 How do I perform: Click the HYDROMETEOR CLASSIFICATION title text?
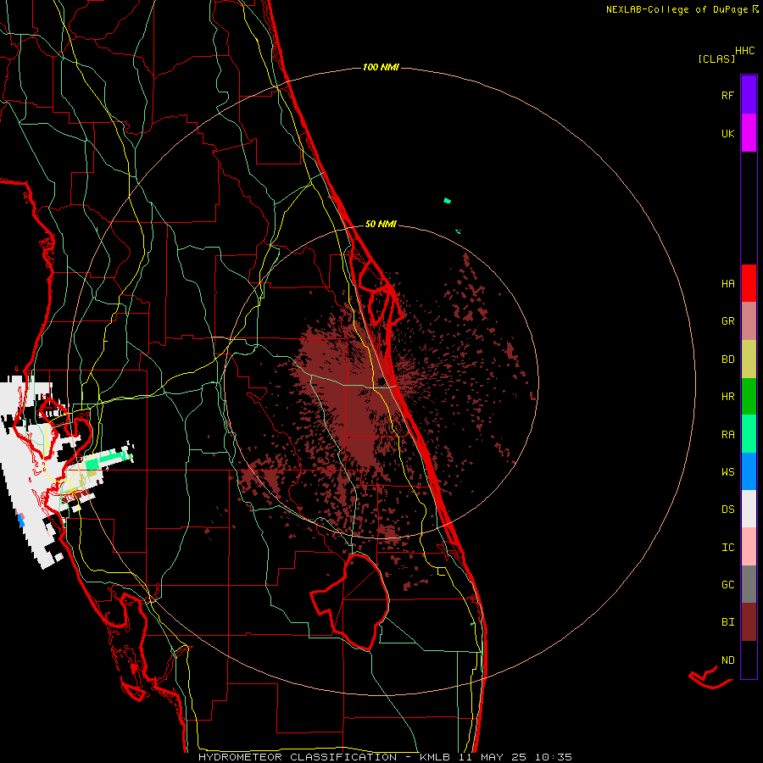coord(297,757)
